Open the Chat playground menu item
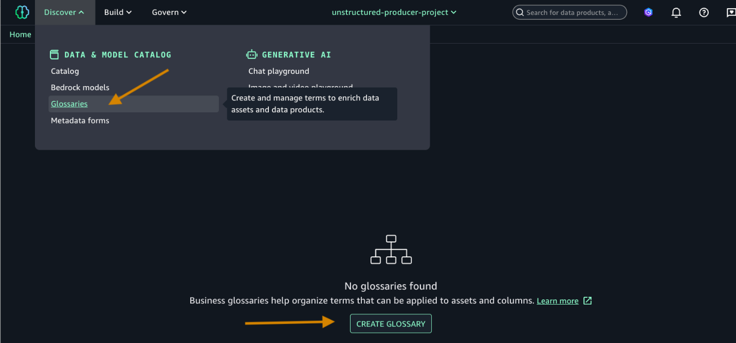Screen dimensions: 736x343 click(279, 71)
